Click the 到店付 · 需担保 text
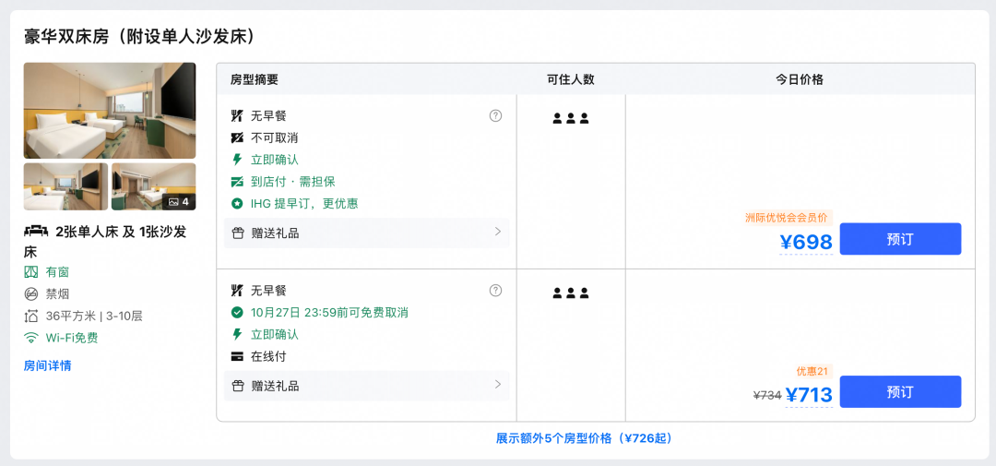Screen dimensions: 996x466 (293, 182)
